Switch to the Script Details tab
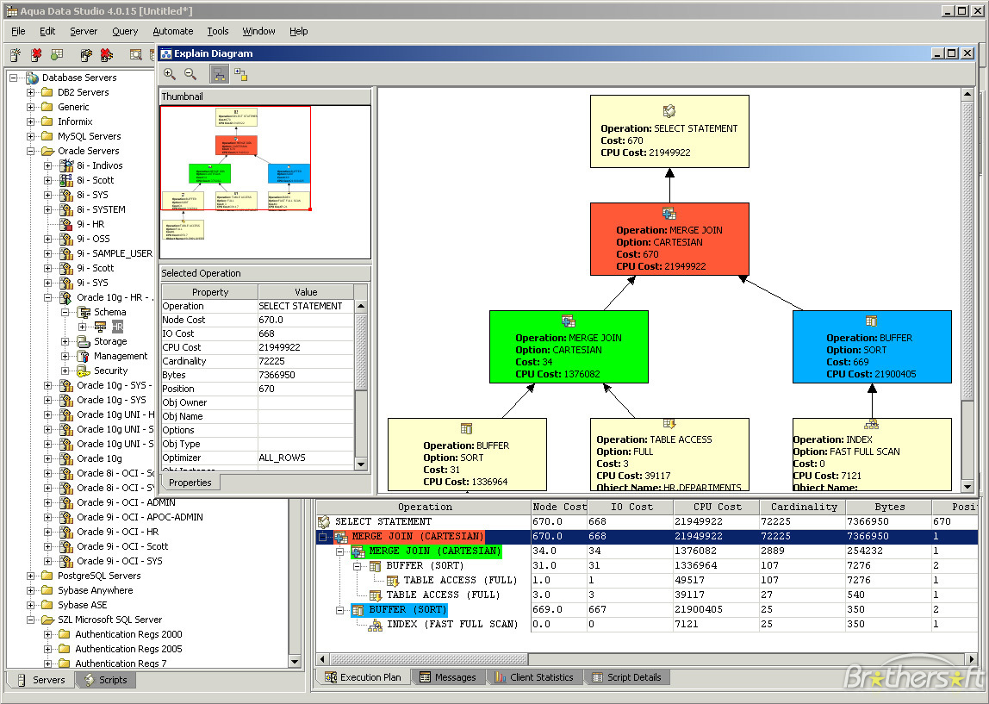 [627, 677]
